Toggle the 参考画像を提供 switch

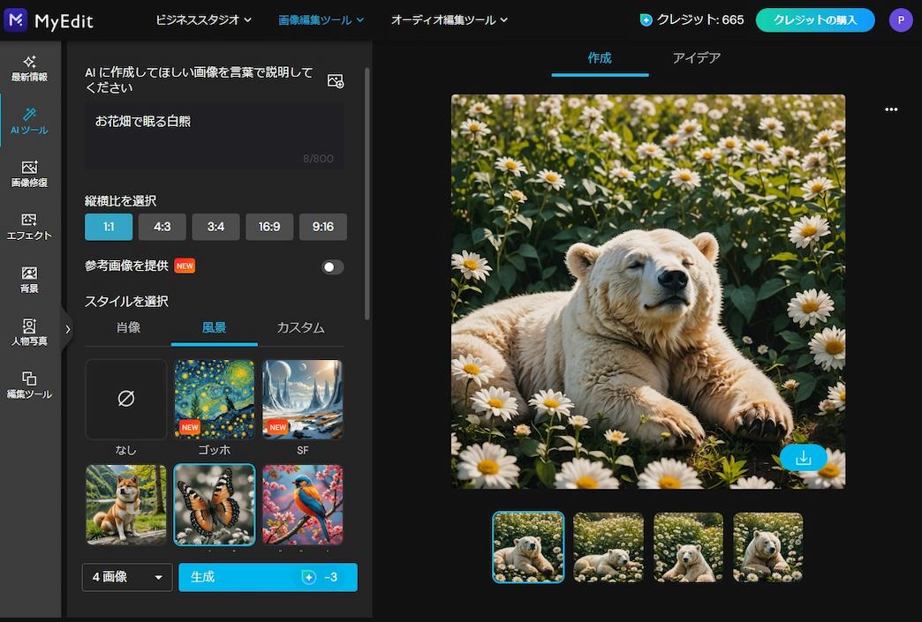[332, 266]
